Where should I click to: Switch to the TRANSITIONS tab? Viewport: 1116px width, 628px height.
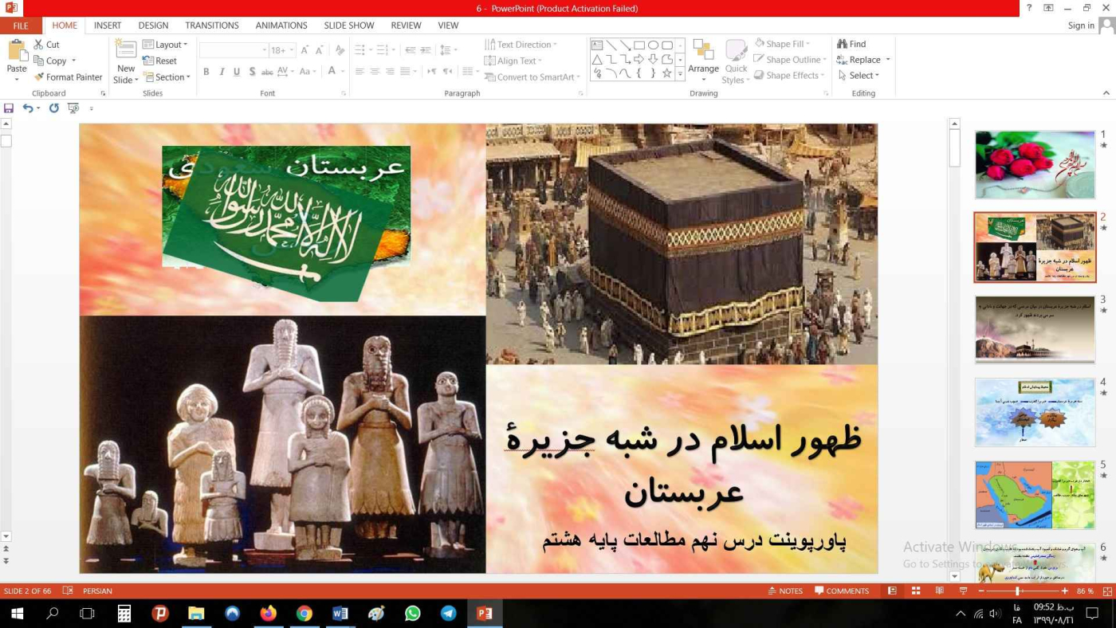pos(211,26)
